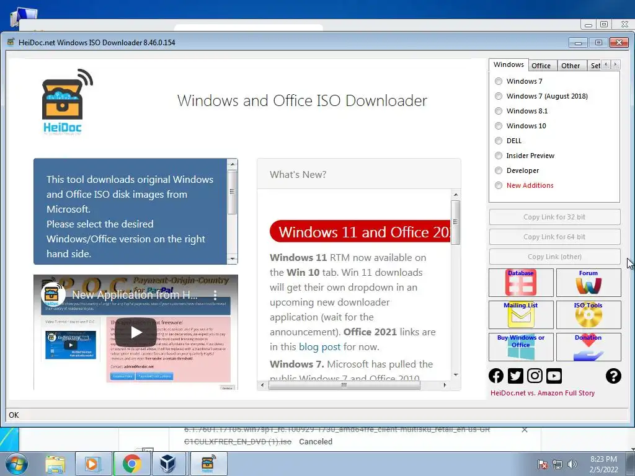Click the What's New? panel header

pyautogui.click(x=359, y=174)
